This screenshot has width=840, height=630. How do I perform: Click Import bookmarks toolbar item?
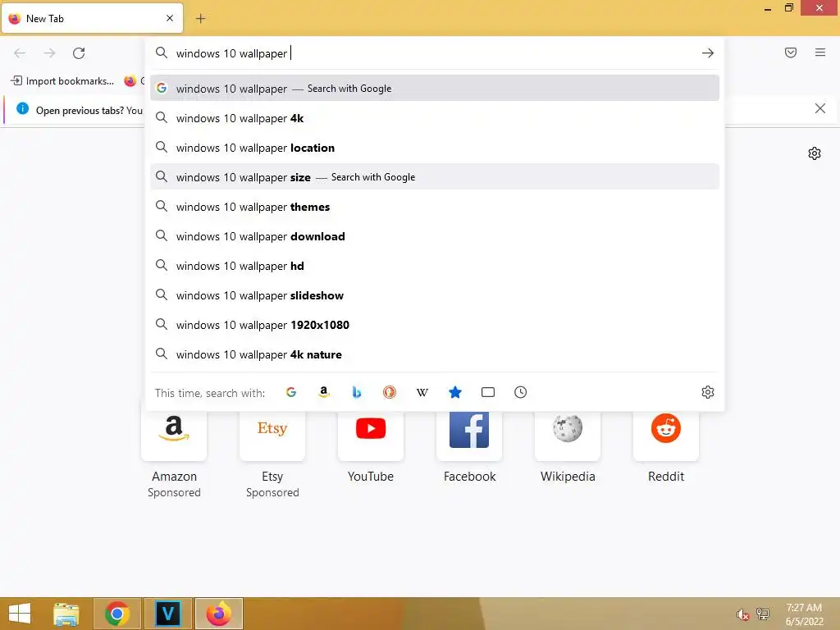click(x=62, y=81)
